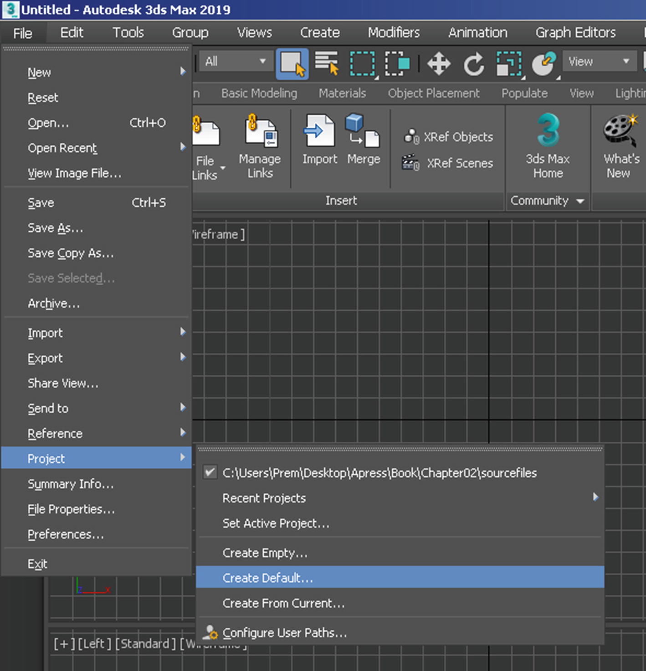The width and height of the screenshot is (646, 671).
Task: Open the Create menu
Action: pyautogui.click(x=320, y=33)
